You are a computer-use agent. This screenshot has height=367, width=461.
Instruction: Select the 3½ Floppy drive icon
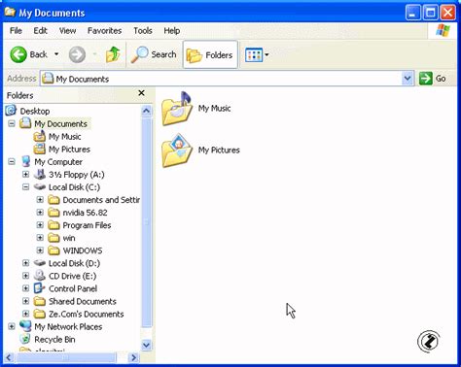pyautogui.click(x=40, y=174)
